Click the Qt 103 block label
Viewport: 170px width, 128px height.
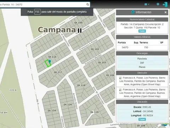[102, 63]
